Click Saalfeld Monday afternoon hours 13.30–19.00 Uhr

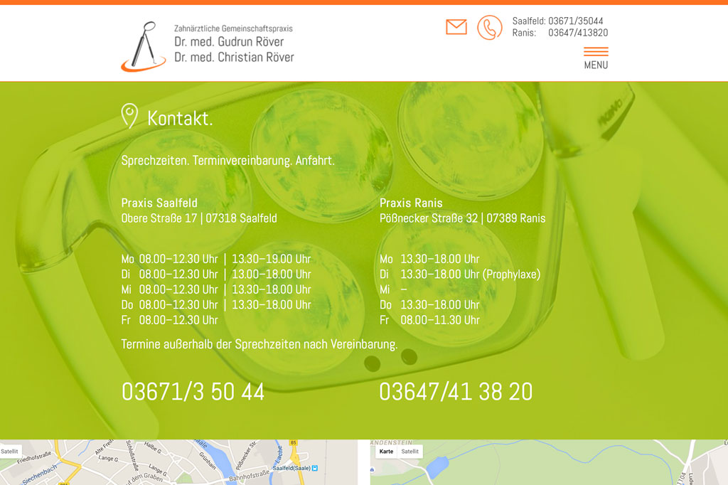271,259
